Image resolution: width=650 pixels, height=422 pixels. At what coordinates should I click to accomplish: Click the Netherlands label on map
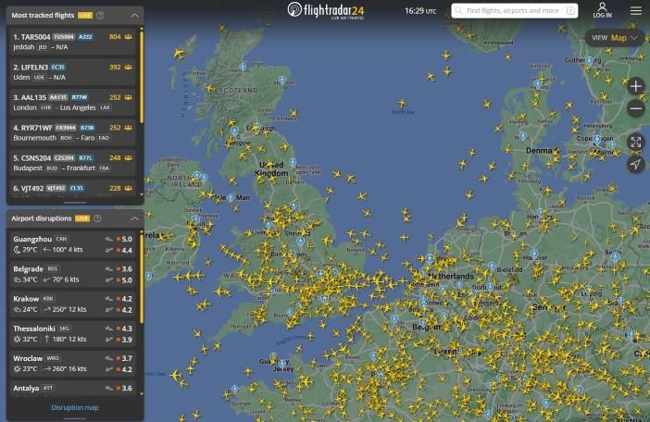[x=451, y=276]
